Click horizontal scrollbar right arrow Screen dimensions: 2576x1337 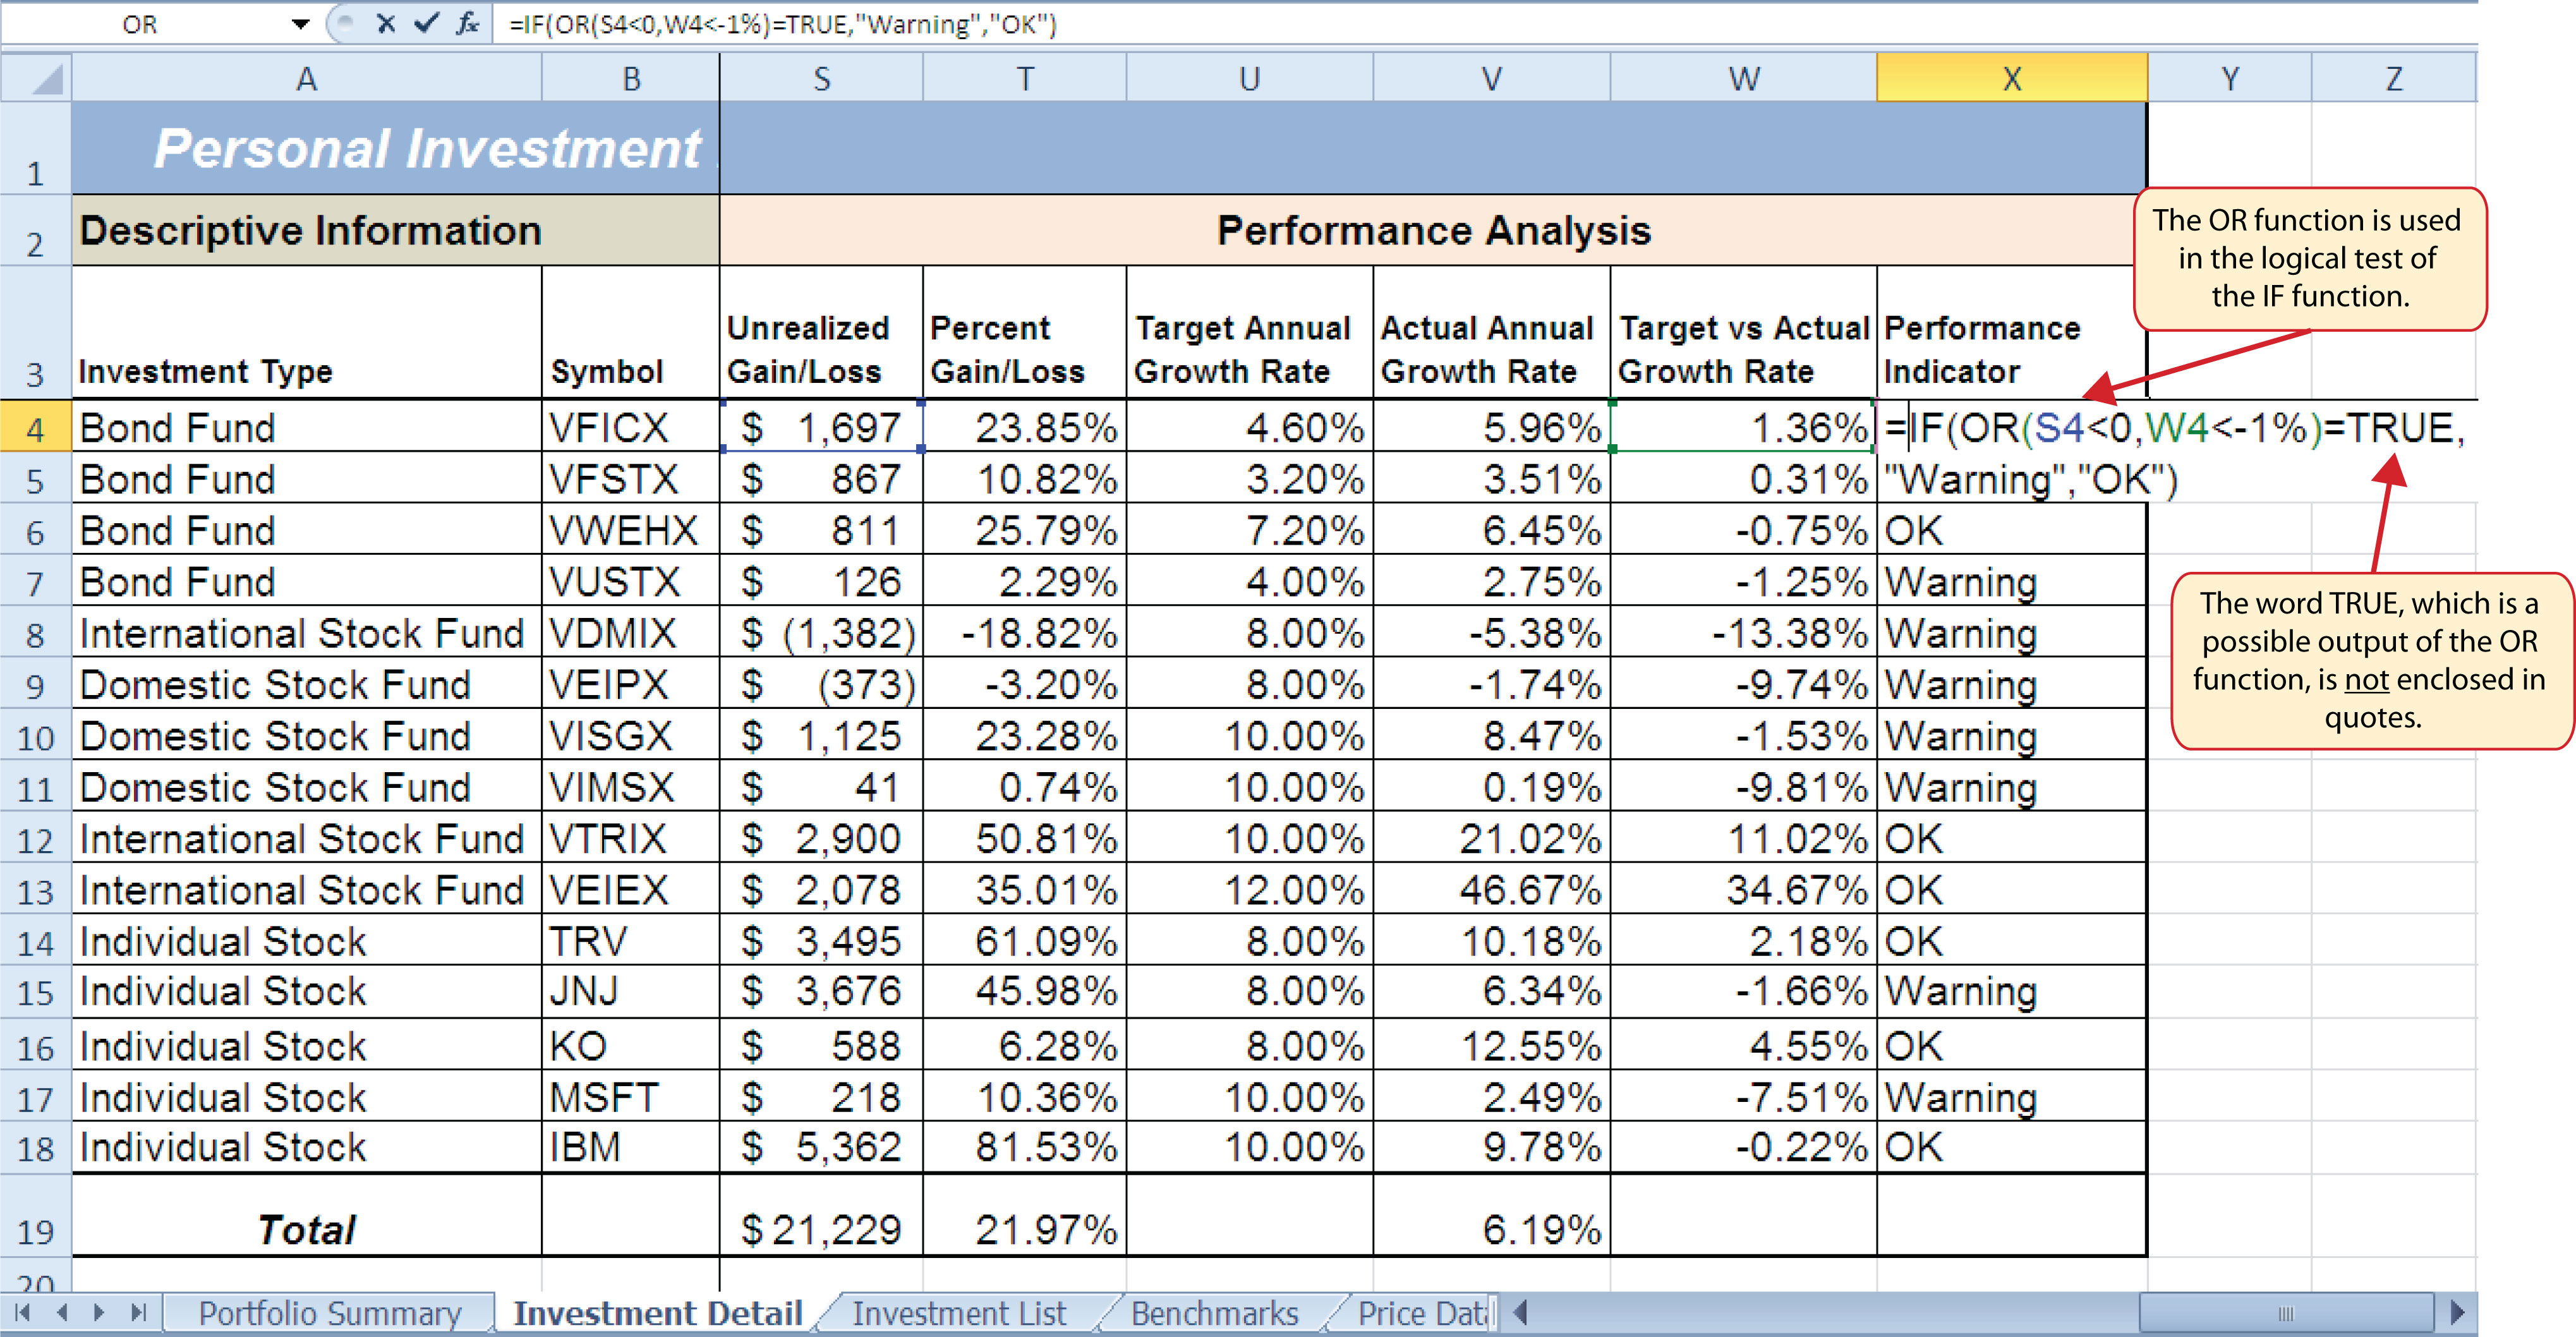(2457, 1312)
